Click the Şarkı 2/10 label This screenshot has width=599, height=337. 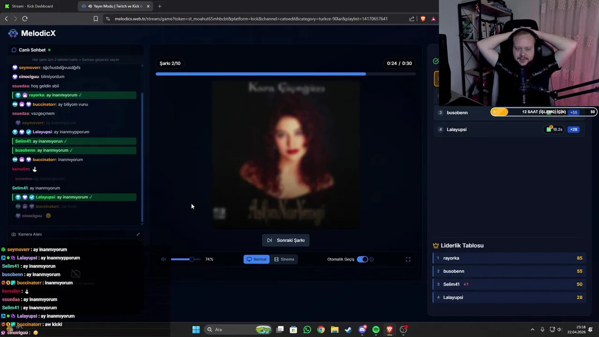click(x=170, y=64)
